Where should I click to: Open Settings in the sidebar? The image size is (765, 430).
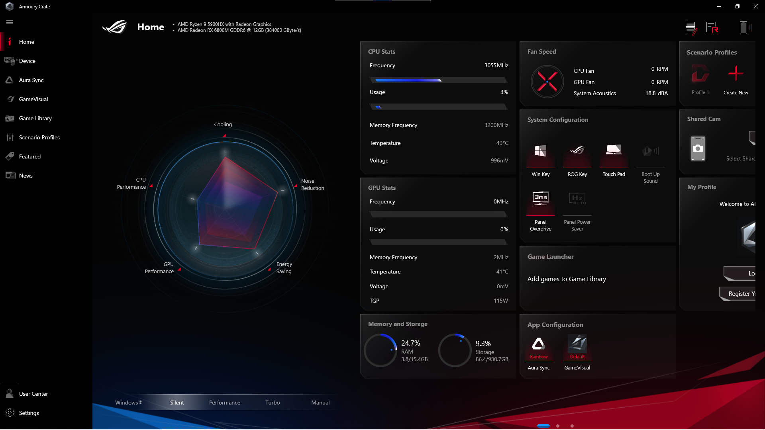pyautogui.click(x=29, y=413)
